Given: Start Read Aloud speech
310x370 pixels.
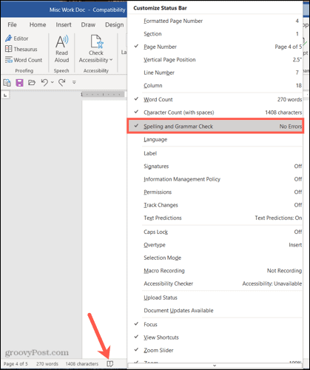Looking at the screenshot, I should (x=61, y=49).
